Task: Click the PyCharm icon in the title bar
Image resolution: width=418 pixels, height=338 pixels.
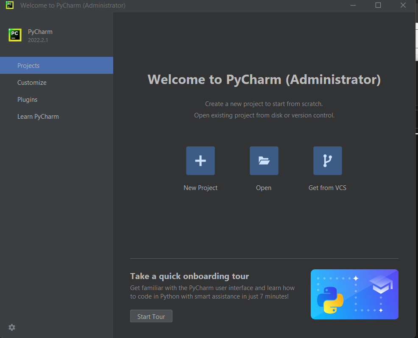Action: (10, 5)
